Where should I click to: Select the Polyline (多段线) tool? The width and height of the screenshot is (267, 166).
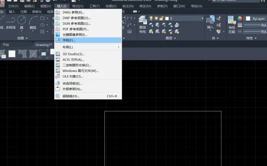[11, 22]
